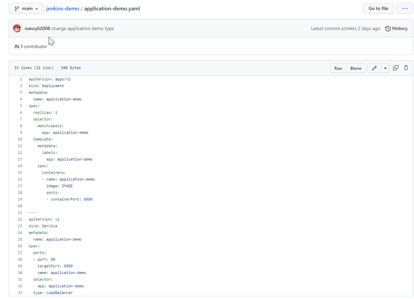Click the 'kind: Deployment' line
Screen dimensions: 414x299
[x=46, y=86]
